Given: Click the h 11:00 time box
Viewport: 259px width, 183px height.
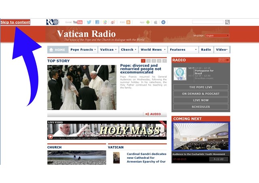Looking at the screenshot, I should click(x=219, y=159).
